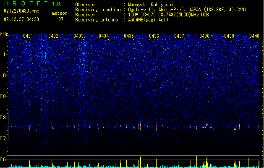The width and height of the screenshot is (264, 168).
Task: Click the A504HB(yagi 4el) antenna text
Action: point(148,20)
